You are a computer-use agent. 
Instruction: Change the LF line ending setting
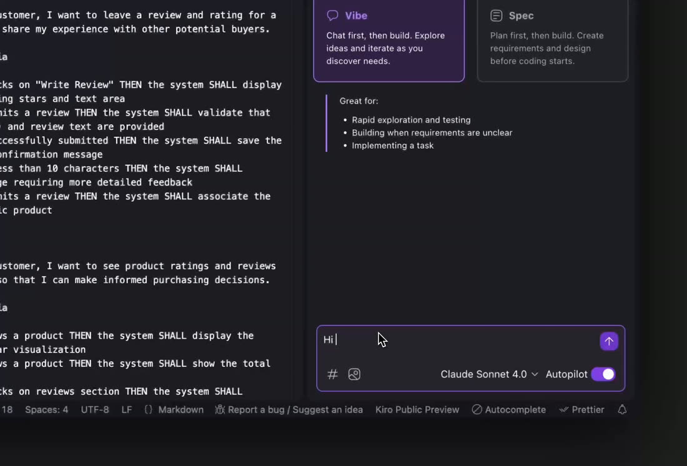point(127,409)
